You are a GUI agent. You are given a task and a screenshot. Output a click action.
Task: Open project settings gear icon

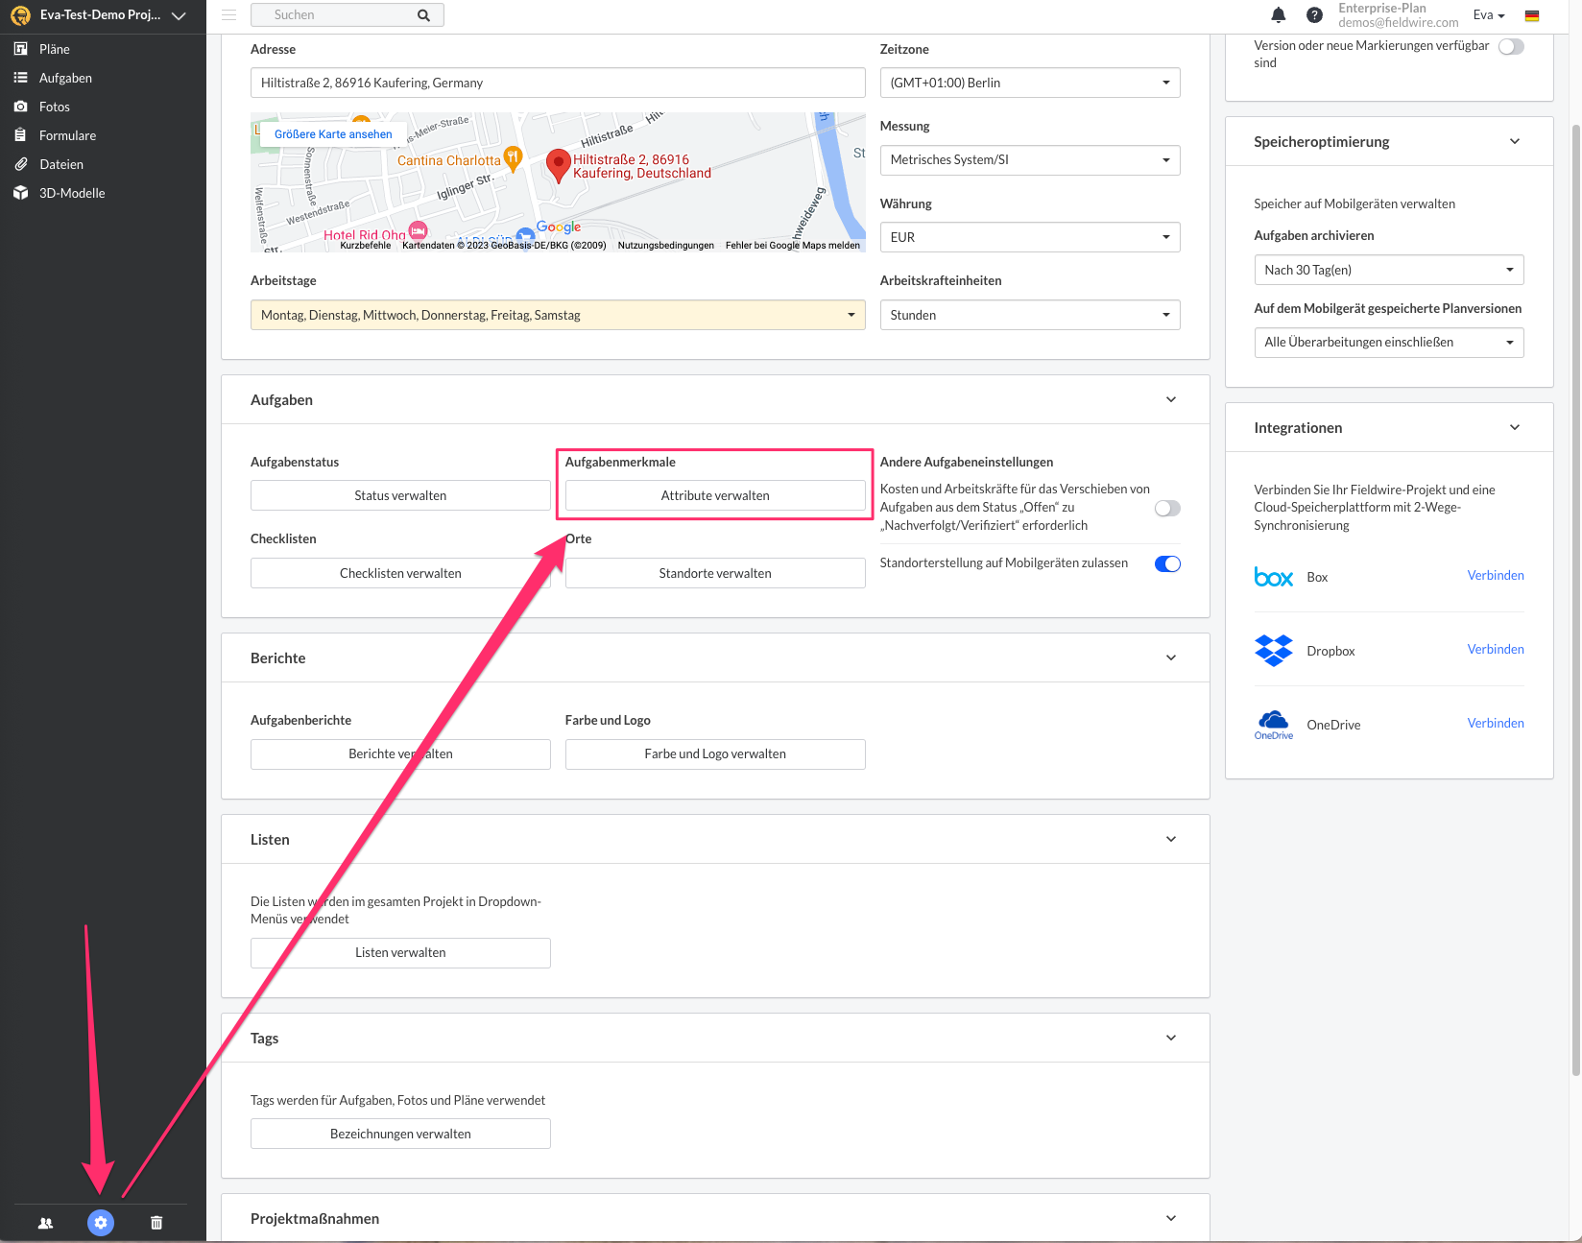(101, 1222)
